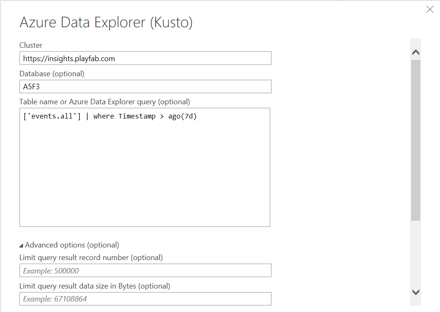Click the 'Azure Data Explorer (Kusto)' title
The image size is (440, 312).
tap(106, 22)
